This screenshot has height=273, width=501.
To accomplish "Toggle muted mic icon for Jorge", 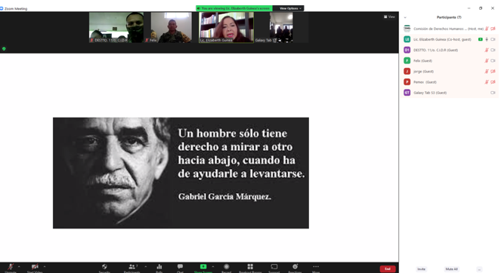I will (487, 72).
